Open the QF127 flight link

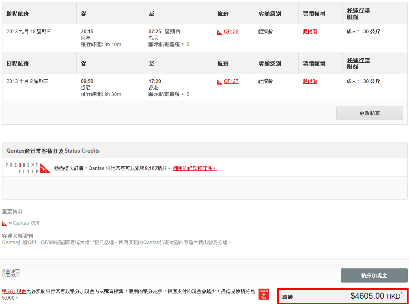tap(231, 81)
